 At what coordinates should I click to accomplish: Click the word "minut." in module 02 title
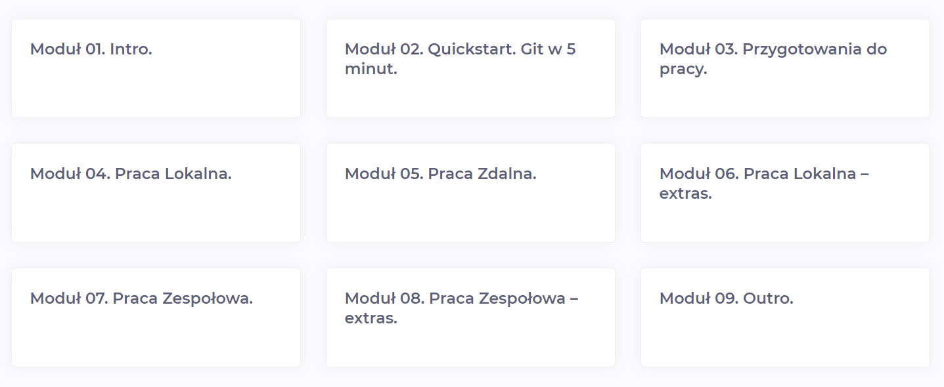[x=371, y=69]
